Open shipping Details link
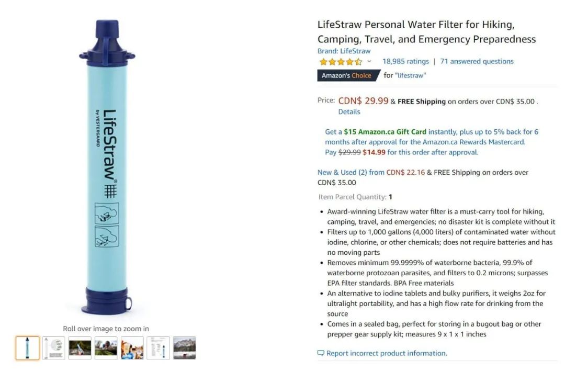This screenshot has width=565, height=371. point(349,112)
